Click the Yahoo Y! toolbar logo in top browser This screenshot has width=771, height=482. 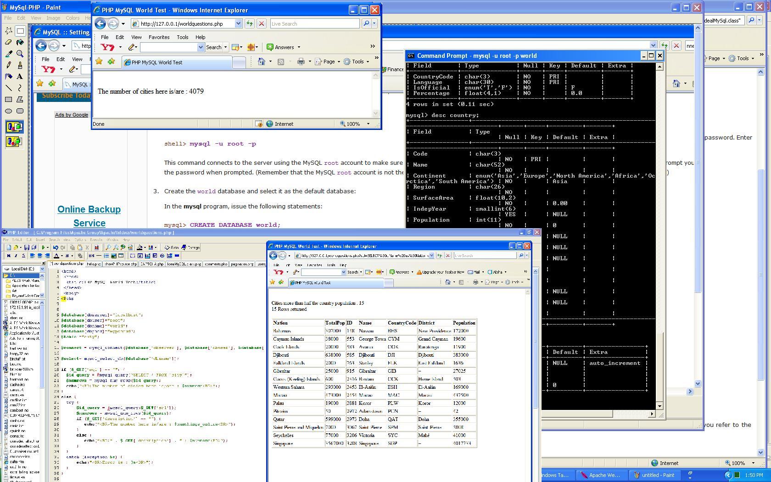tap(107, 47)
